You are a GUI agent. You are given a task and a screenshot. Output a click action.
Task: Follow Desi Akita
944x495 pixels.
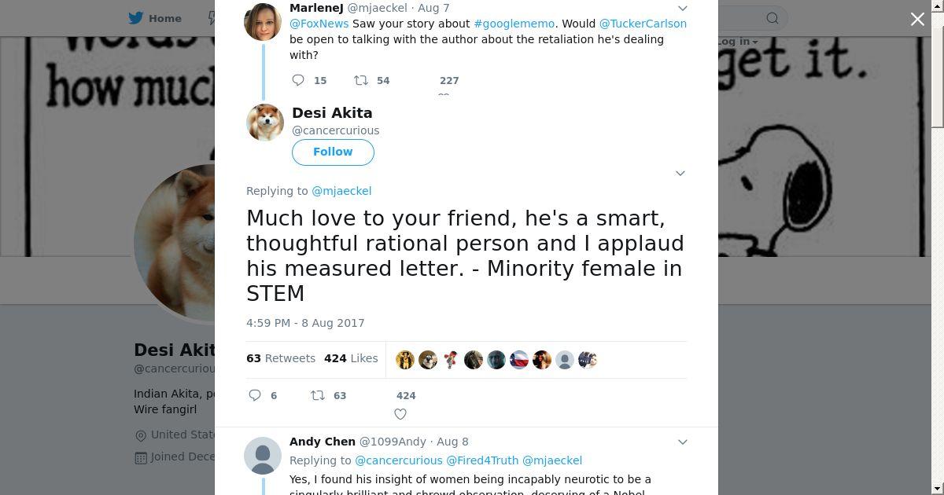click(333, 152)
